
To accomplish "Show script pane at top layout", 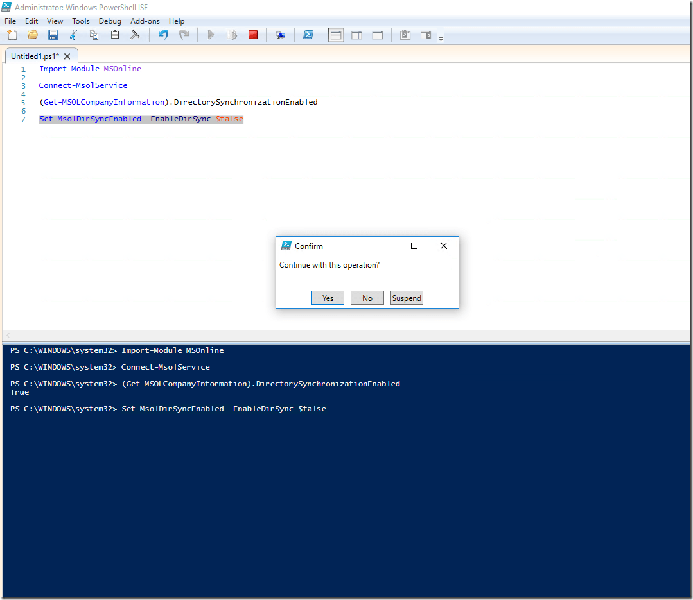I will (x=336, y=35).
